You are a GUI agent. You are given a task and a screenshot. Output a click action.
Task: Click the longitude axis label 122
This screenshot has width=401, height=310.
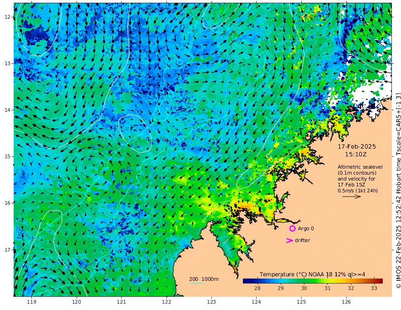coord(166,302)
